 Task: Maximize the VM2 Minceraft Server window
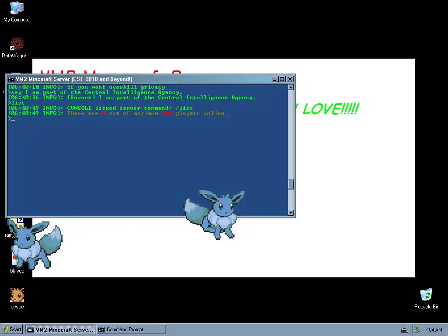coord(282,79)
